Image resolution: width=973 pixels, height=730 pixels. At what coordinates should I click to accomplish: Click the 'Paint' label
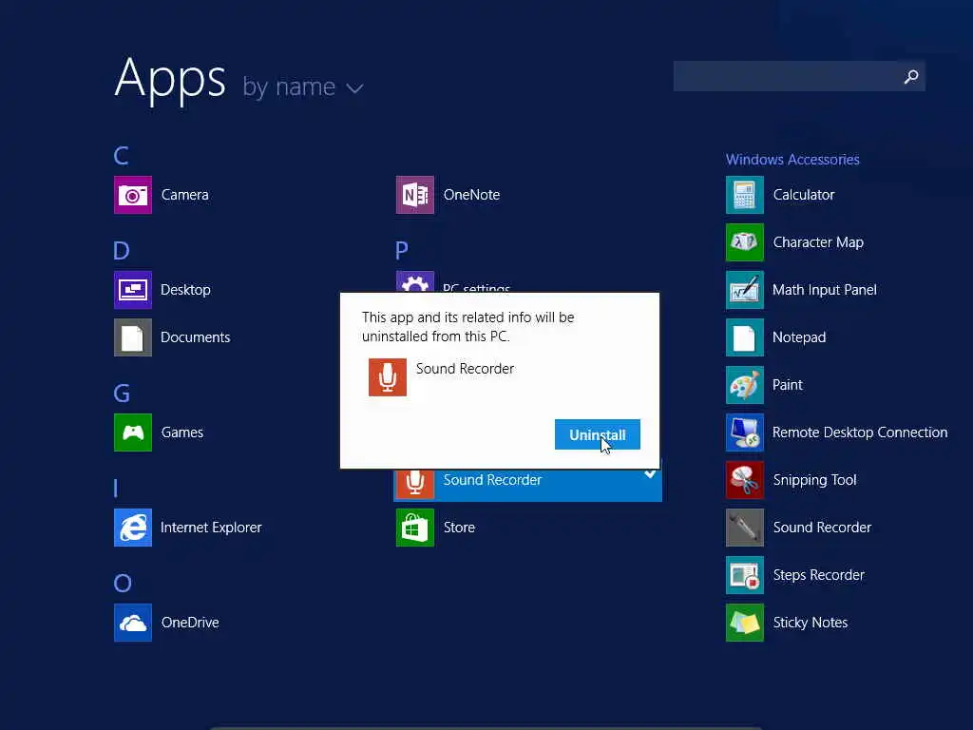tap(788, 385)
